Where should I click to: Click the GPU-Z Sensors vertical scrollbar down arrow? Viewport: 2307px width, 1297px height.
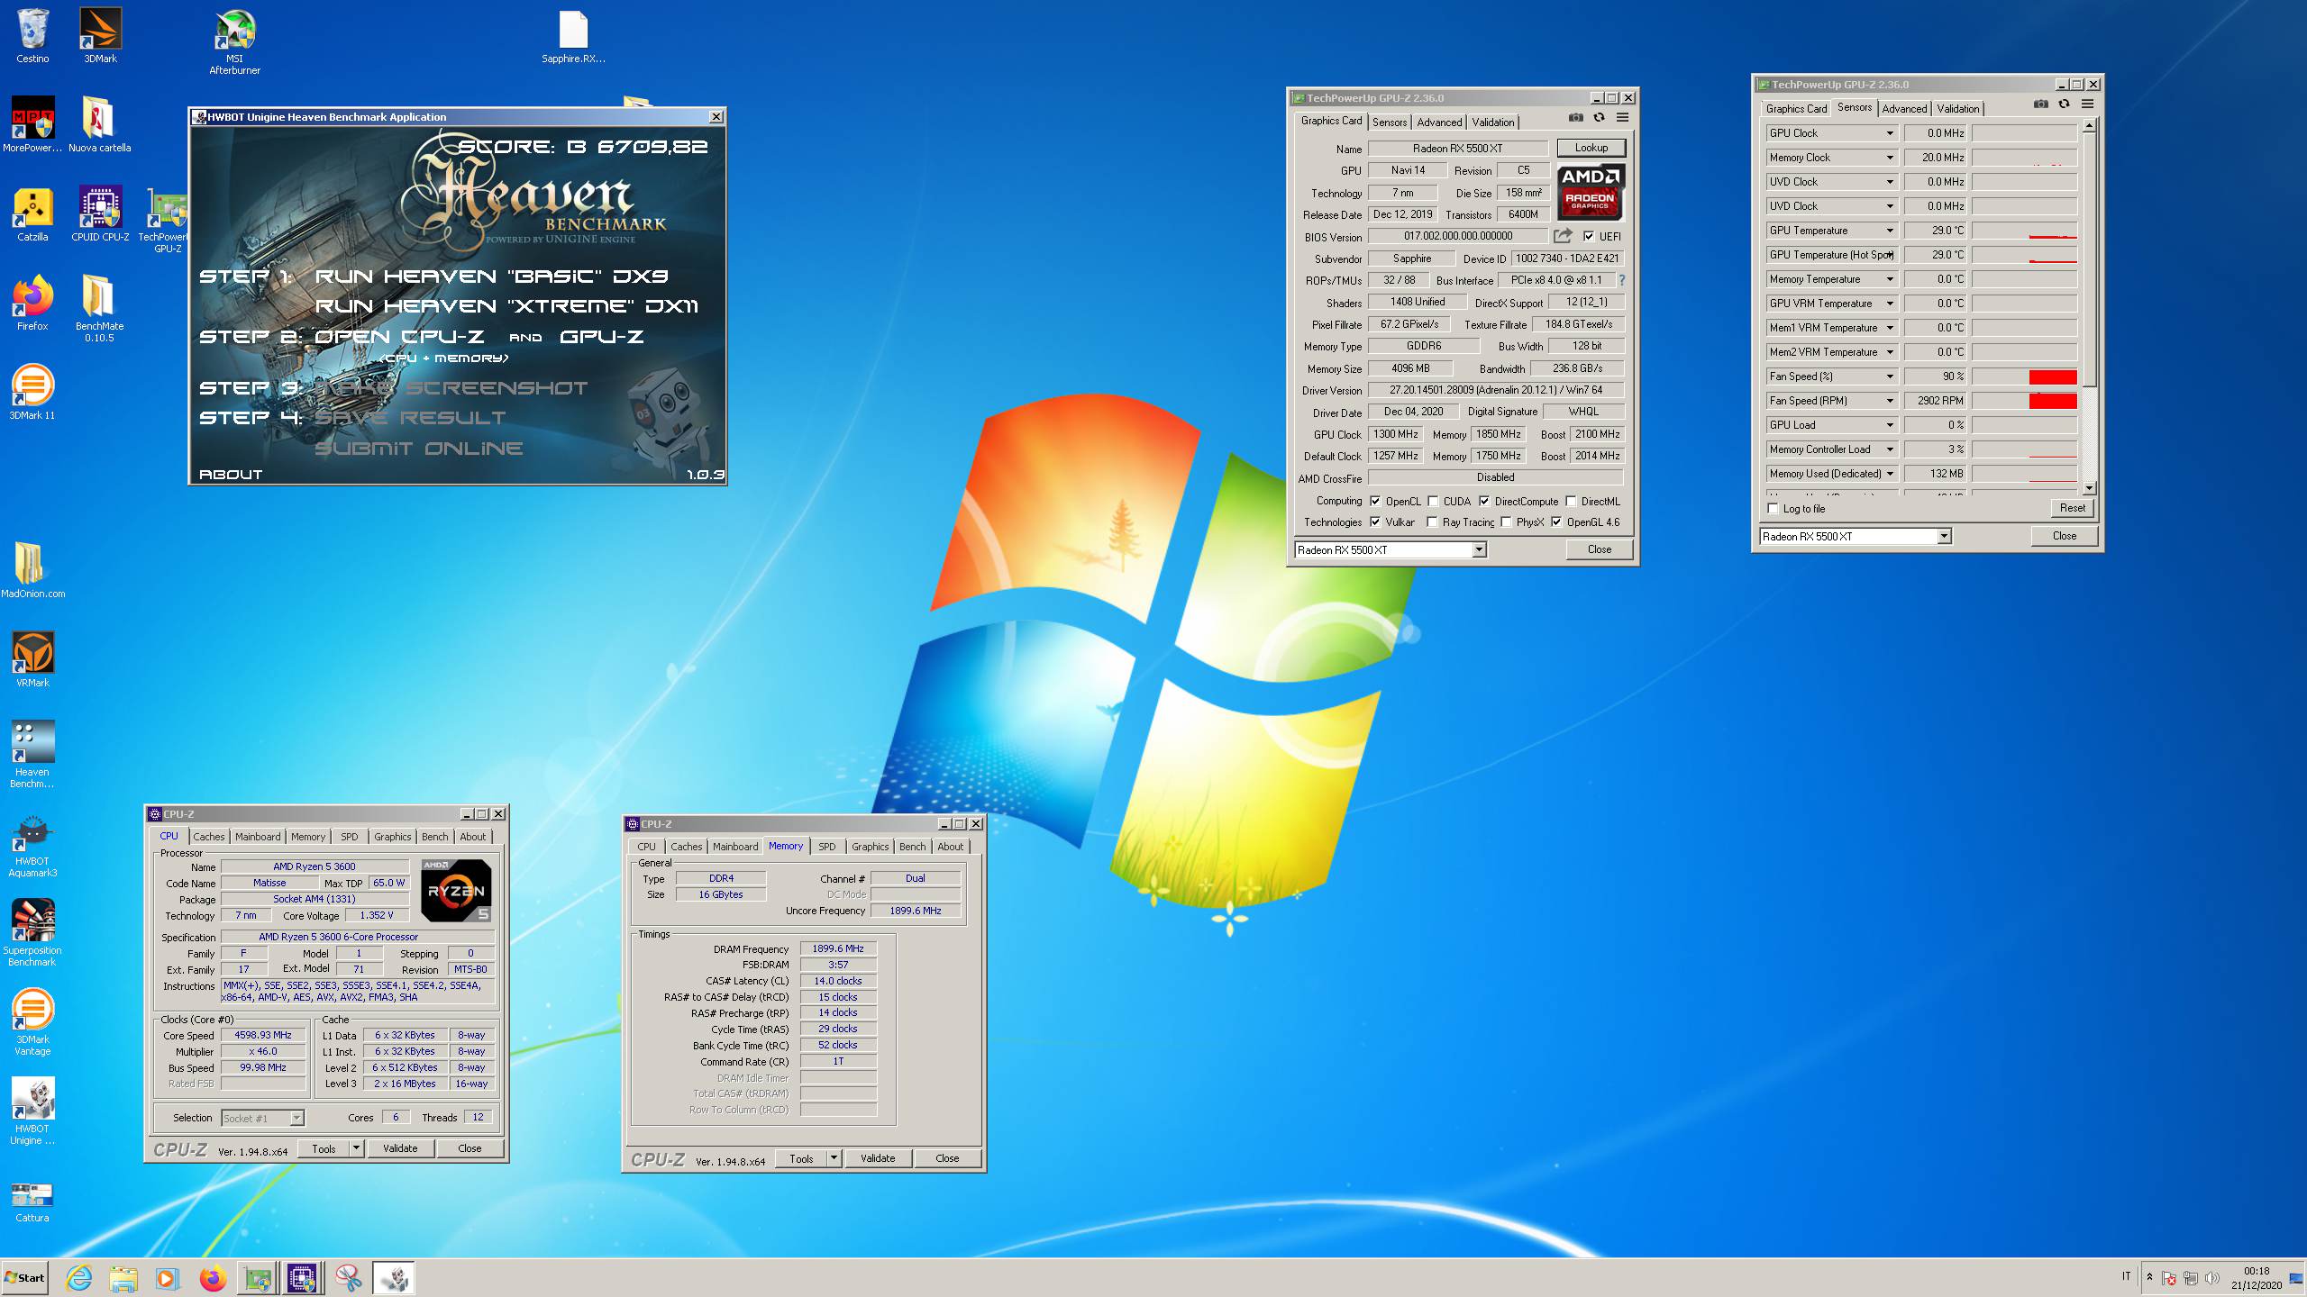click(2089, 487)
